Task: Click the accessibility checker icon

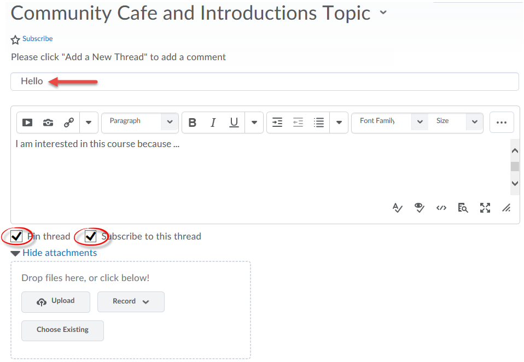Action: [x=419, y=208]
